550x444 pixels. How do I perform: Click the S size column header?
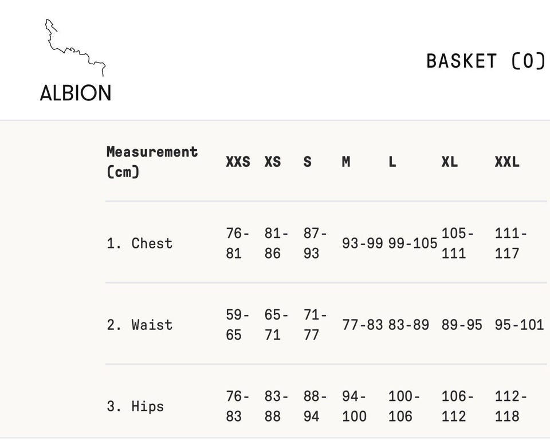[x=308, y=162]
